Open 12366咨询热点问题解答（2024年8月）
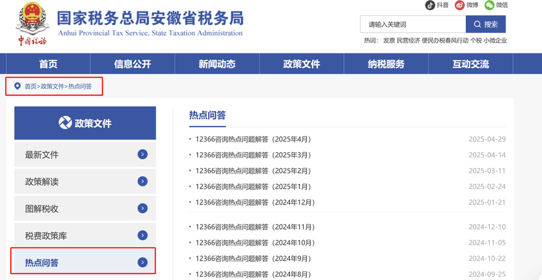542x280 pixels. point(253,274)
